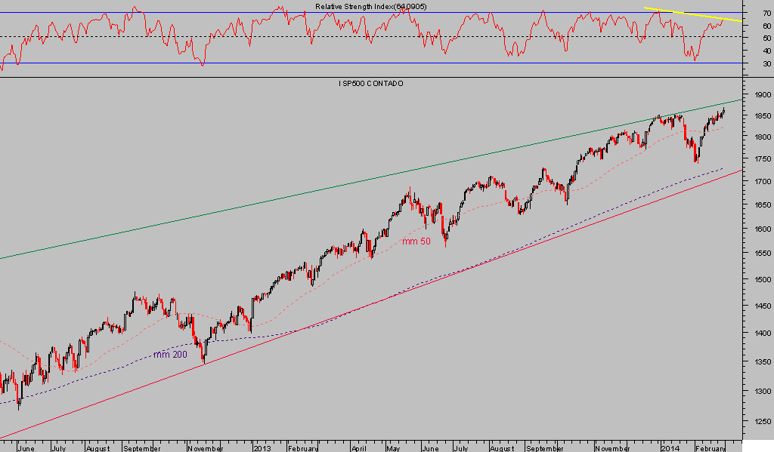Image resolution: width=774 pixels, height=452 pixels.
Task: Select the mm 200 moving average label
Action: (x=170, y=354)
